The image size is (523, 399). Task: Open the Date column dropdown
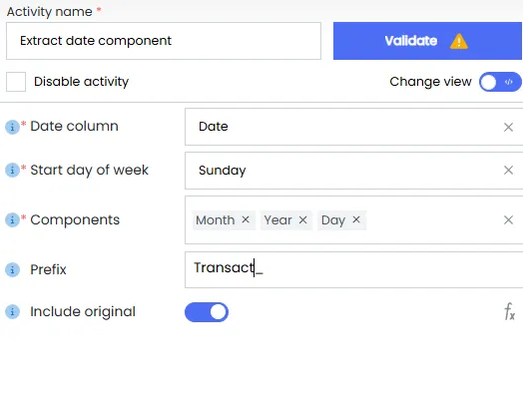[x=342, y=127]
